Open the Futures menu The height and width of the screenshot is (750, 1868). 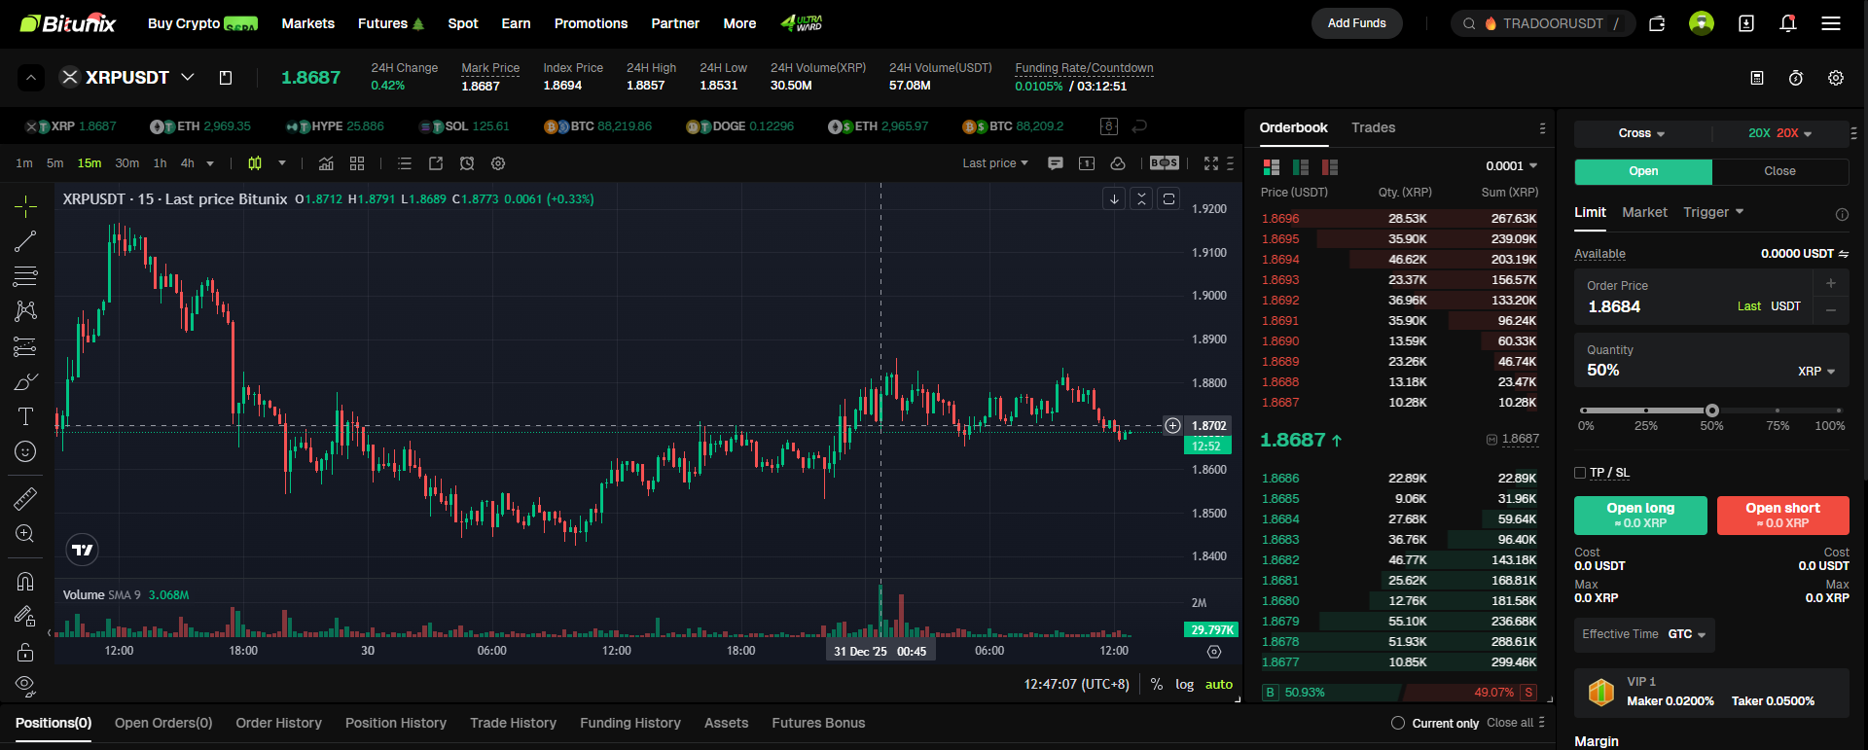coord(391,23)
